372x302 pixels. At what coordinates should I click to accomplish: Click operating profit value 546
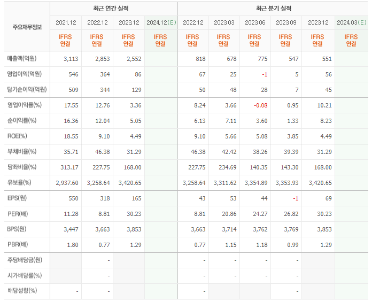pos(73,74)
